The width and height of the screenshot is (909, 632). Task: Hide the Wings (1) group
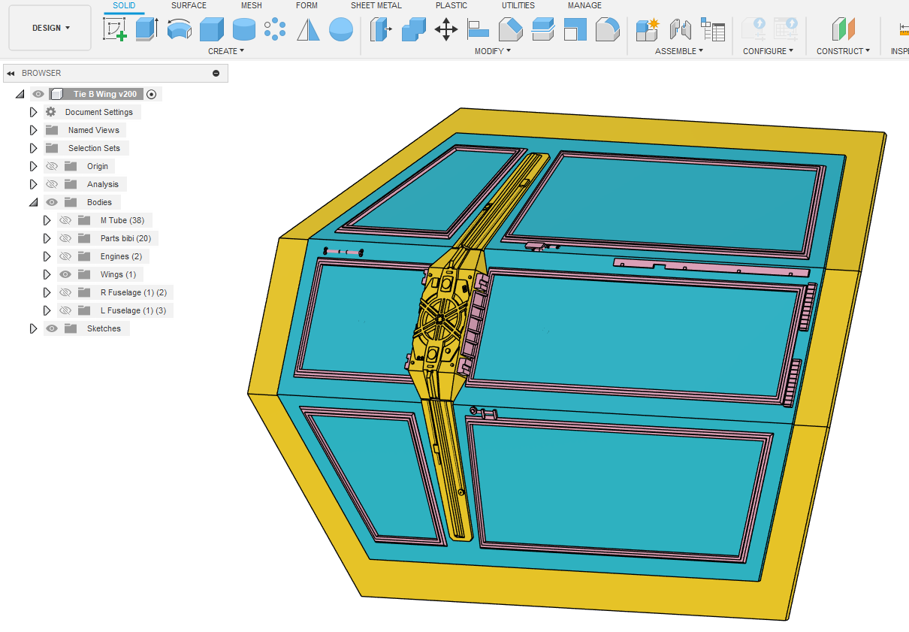pyautogui.click(x=65, y=274)
